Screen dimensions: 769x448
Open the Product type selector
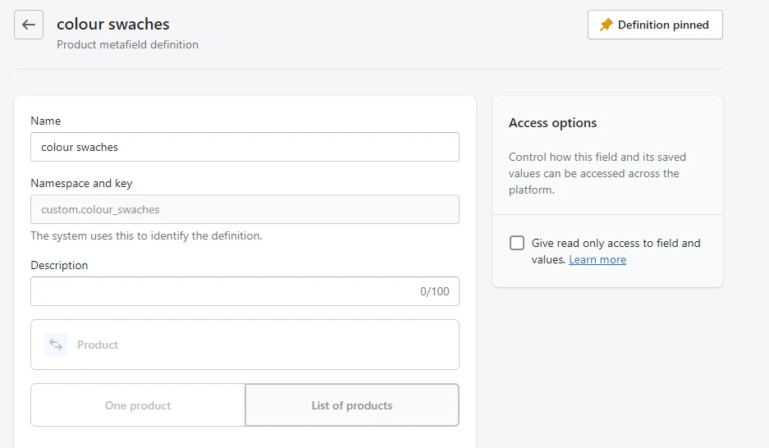click(245, 345)
